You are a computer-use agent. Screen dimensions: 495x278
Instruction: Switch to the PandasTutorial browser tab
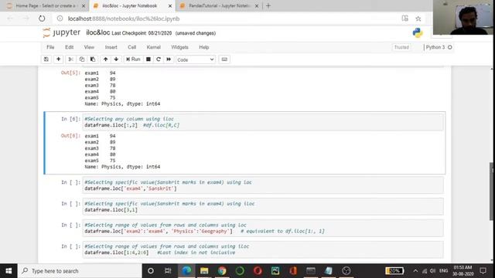tap(218, 6)
